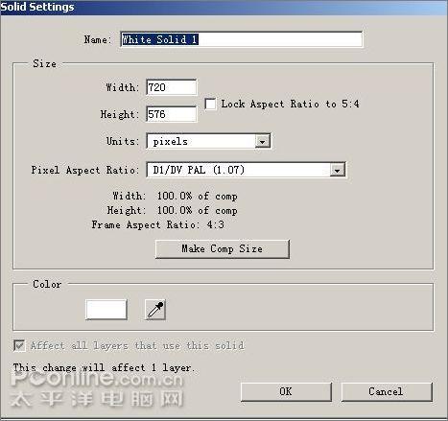The image size is (448, 421).
Task: Open the Units dropdown showing pixels
Action: pos(208,141)
